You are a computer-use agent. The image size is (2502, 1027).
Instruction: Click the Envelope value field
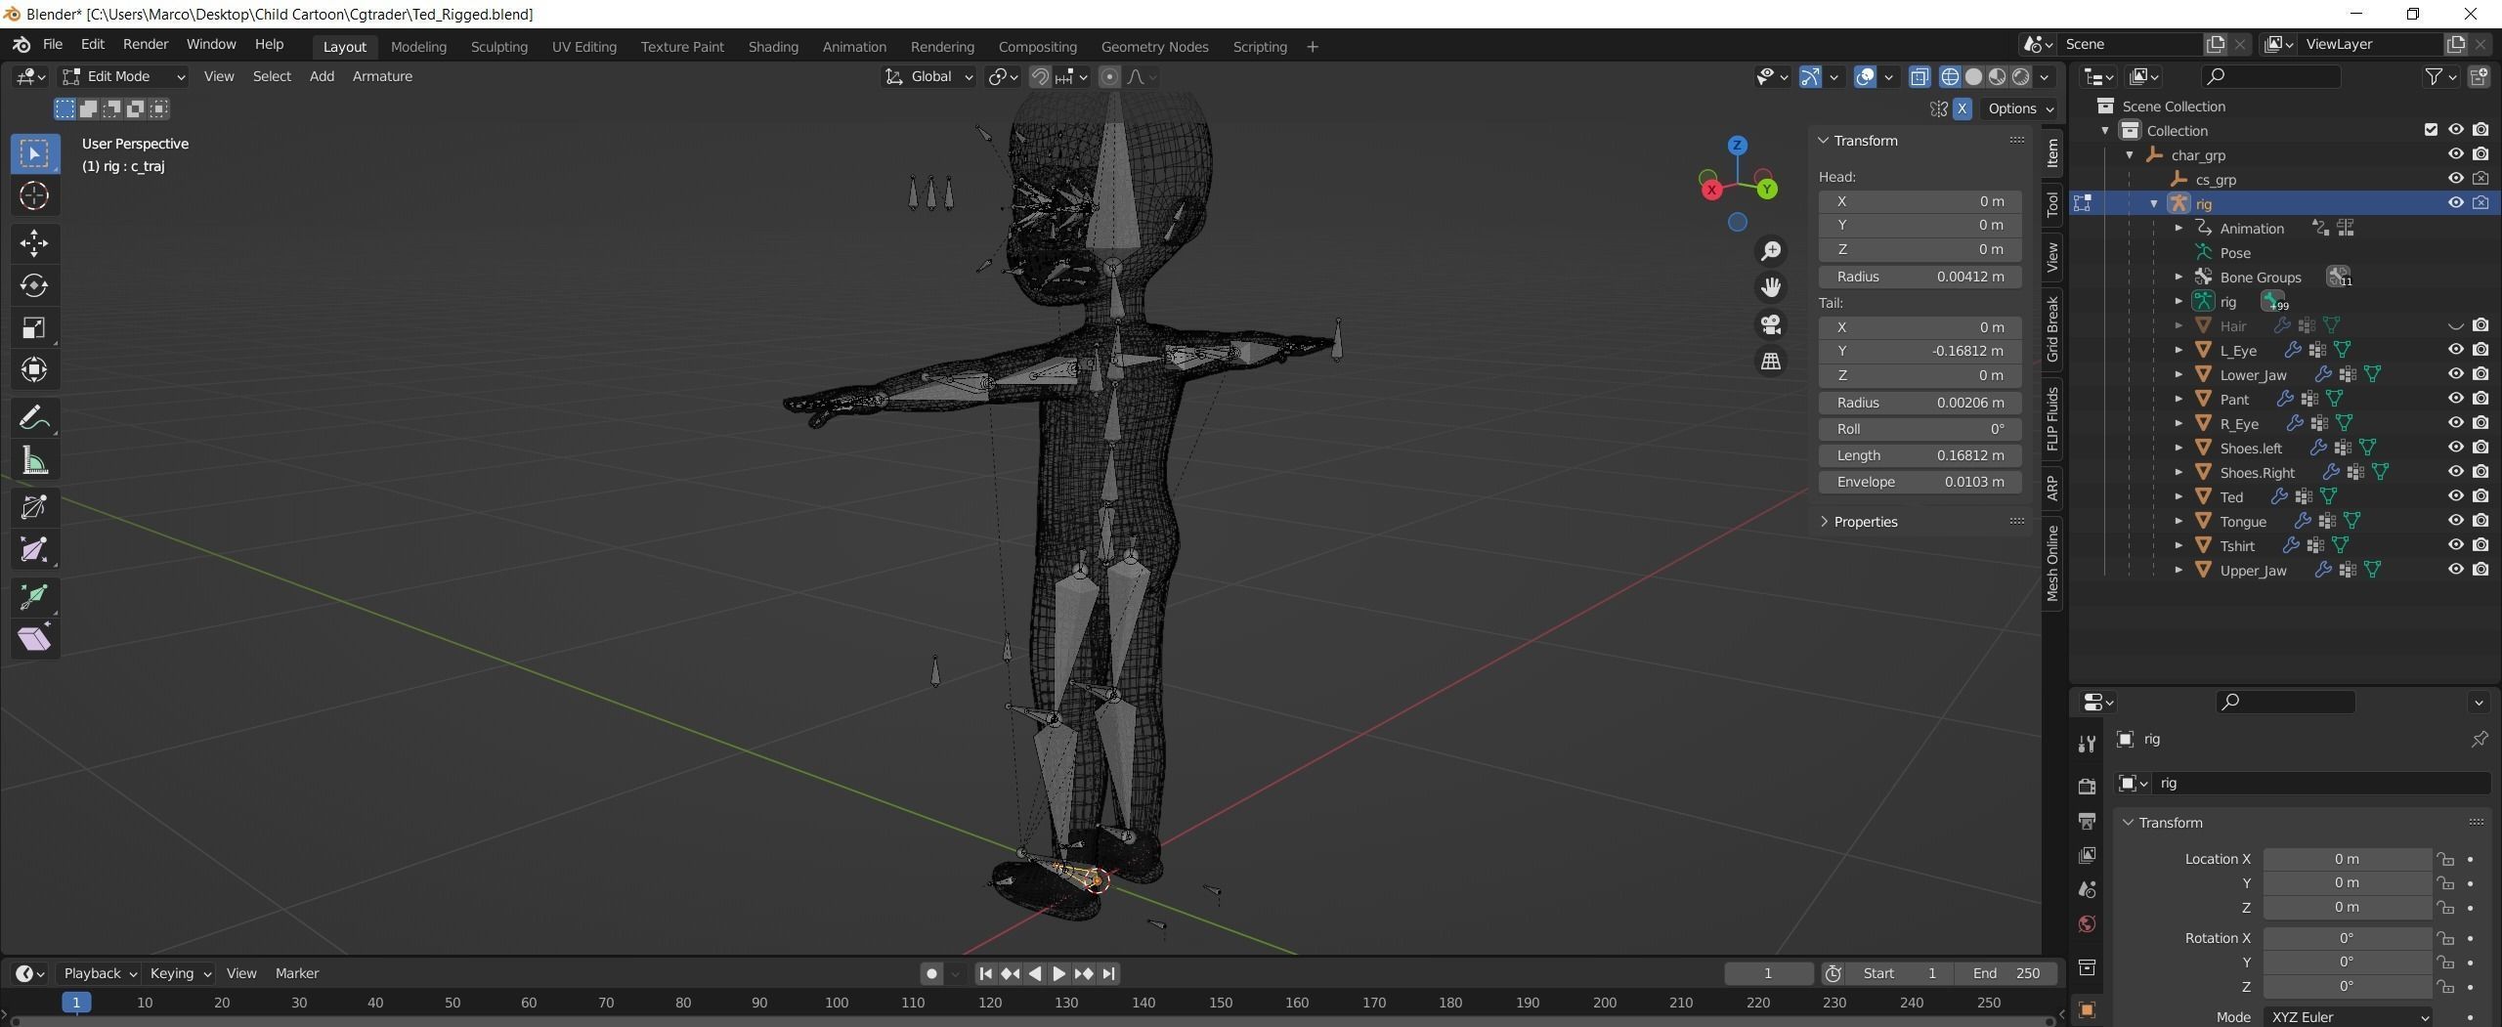click(x=1920, y=482)
